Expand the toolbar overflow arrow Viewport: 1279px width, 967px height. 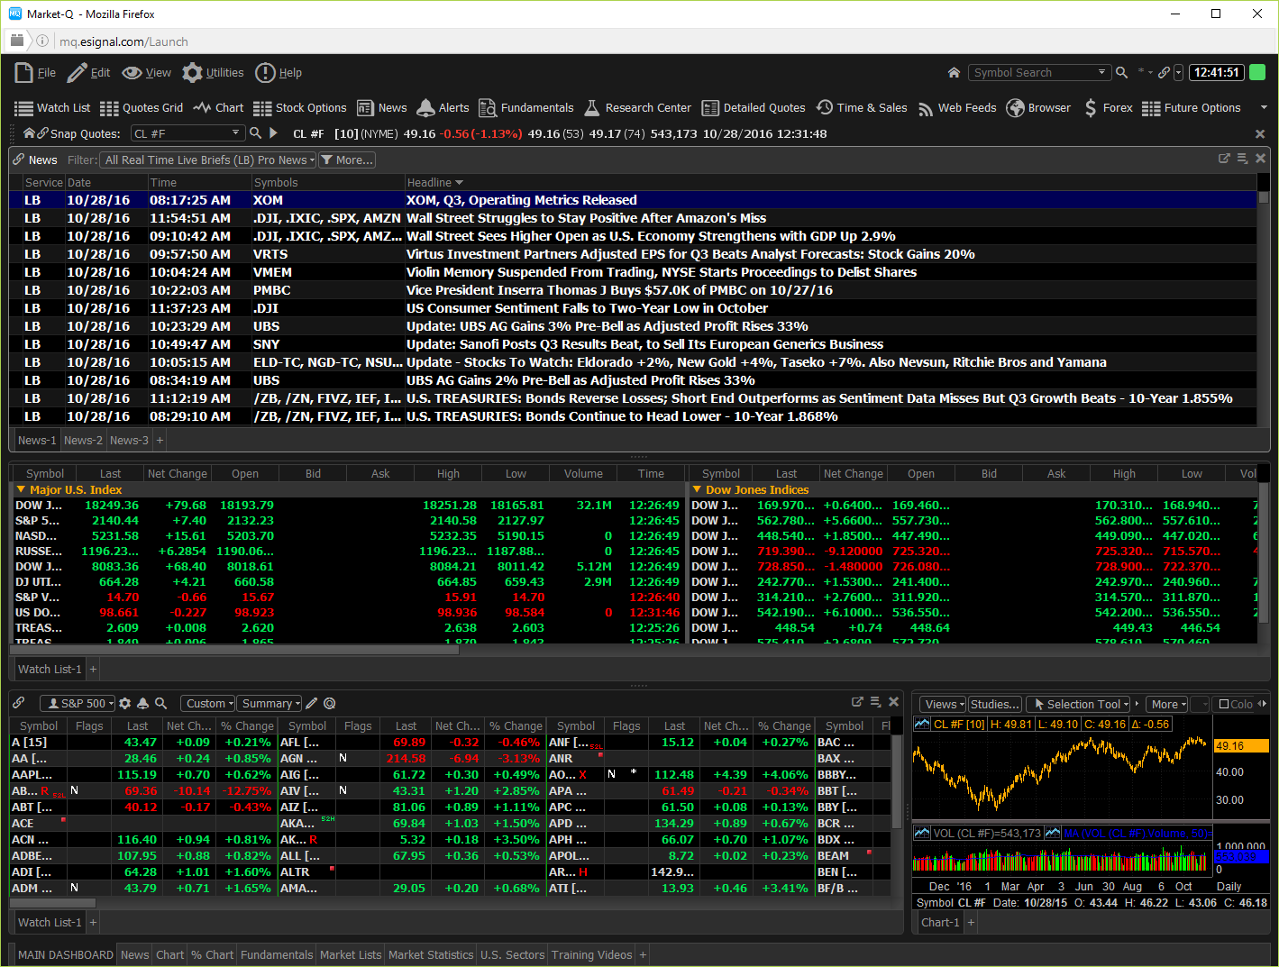click(1264, 108)
